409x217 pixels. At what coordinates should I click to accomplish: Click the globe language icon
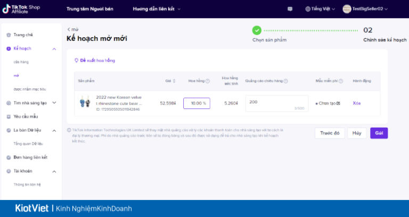point(308,9)
